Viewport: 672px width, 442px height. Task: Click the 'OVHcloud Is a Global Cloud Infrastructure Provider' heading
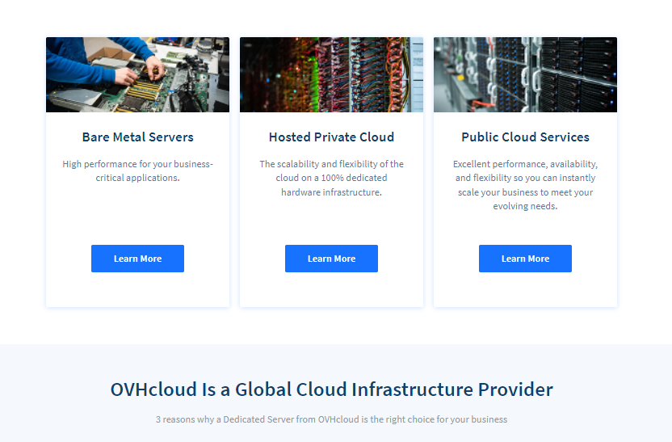331,389
